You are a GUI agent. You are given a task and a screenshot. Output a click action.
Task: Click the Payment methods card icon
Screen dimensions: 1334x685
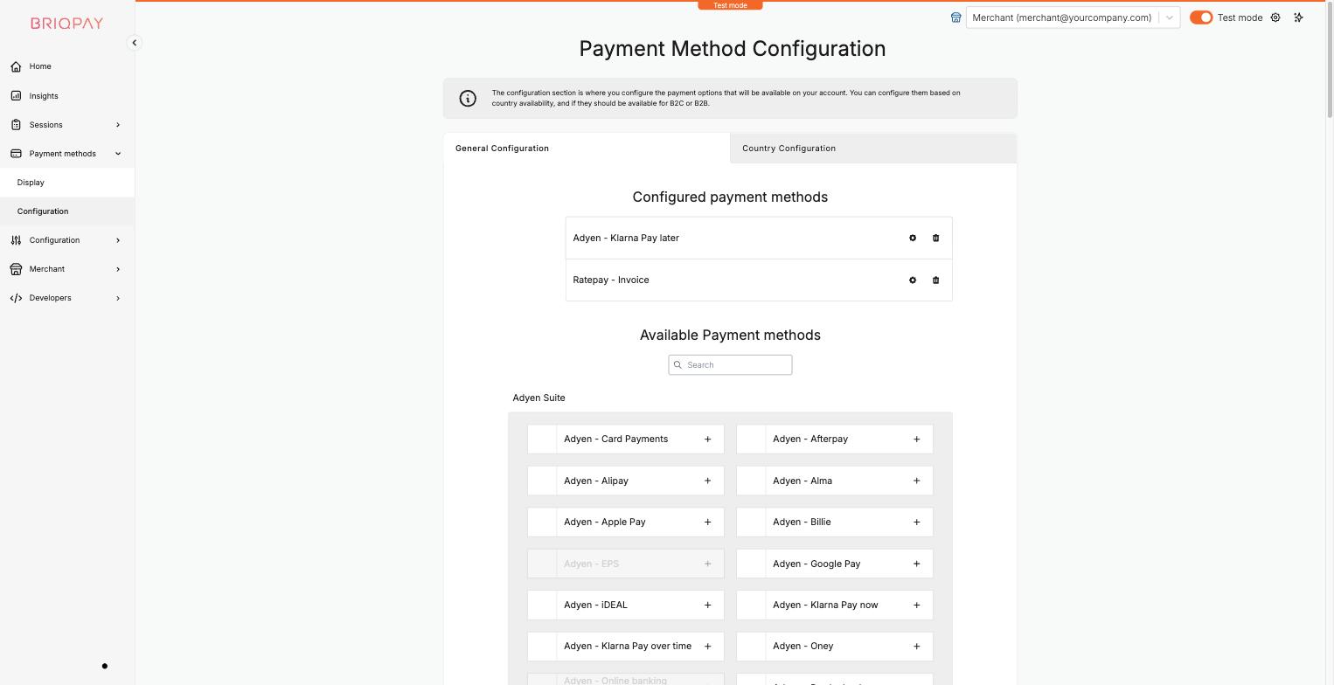pos(16,154)
